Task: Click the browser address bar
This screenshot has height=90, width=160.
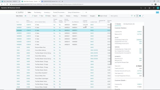Action: click(x=79, y=4)
